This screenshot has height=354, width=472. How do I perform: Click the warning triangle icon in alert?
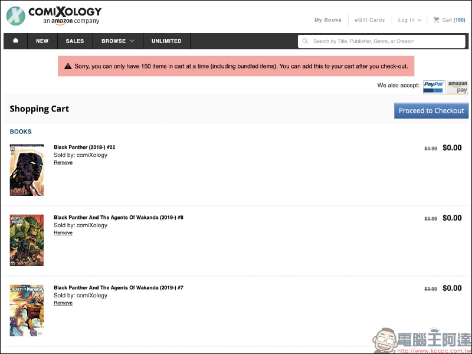coord(68,66)
